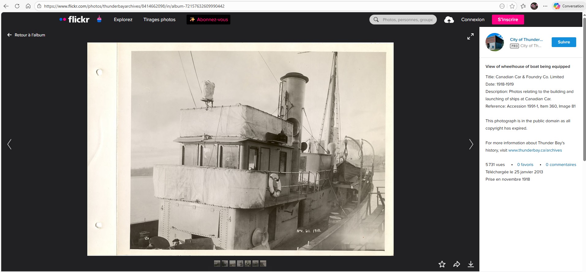Click the Flickr logo

[x=74, y=20]
